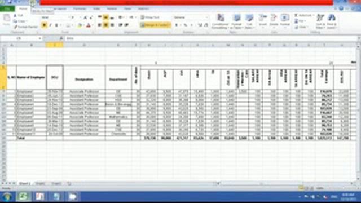Open the Windows Start menu

[x=7, y=197]
